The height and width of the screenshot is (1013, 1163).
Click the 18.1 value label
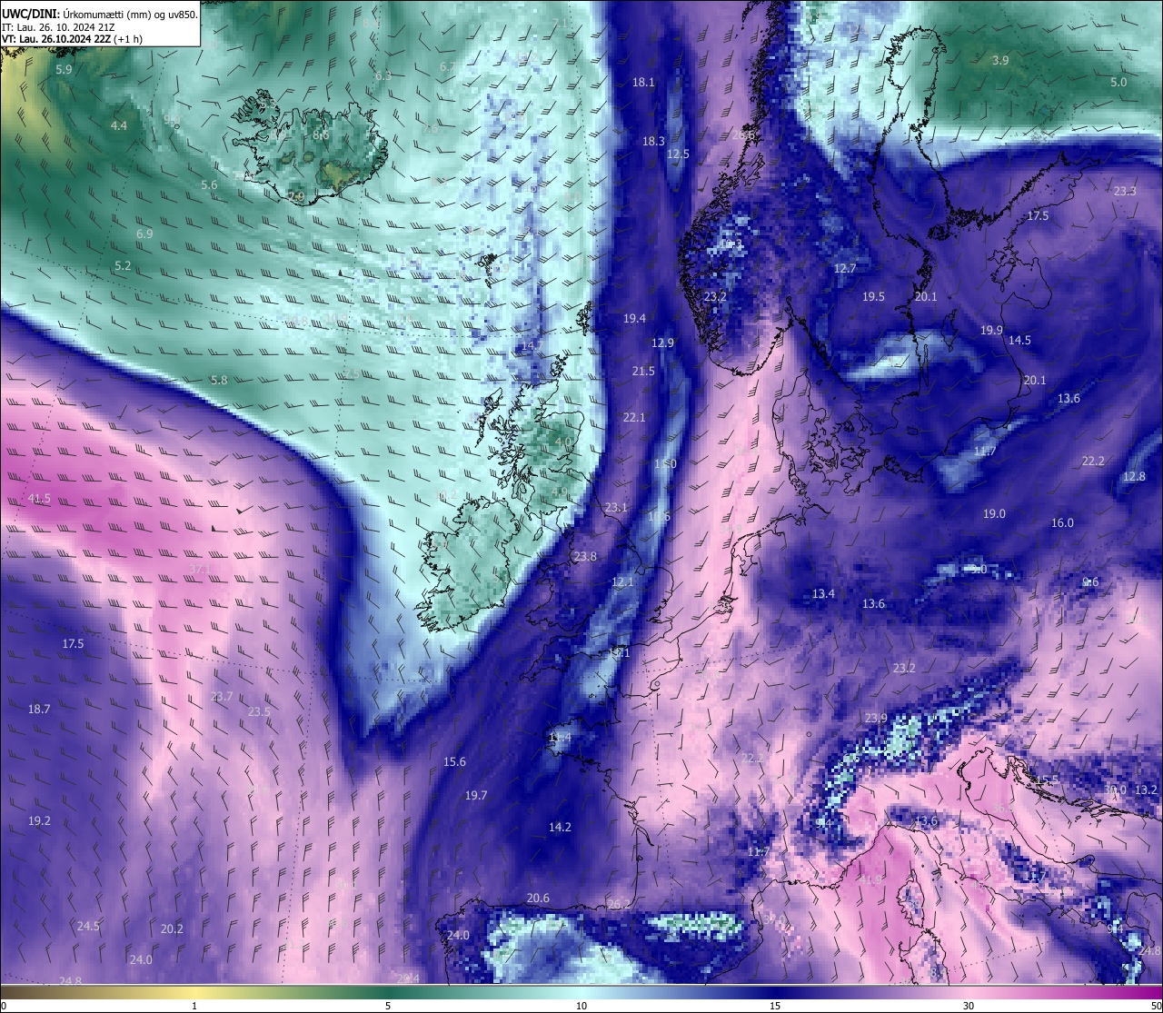(643, 82)
